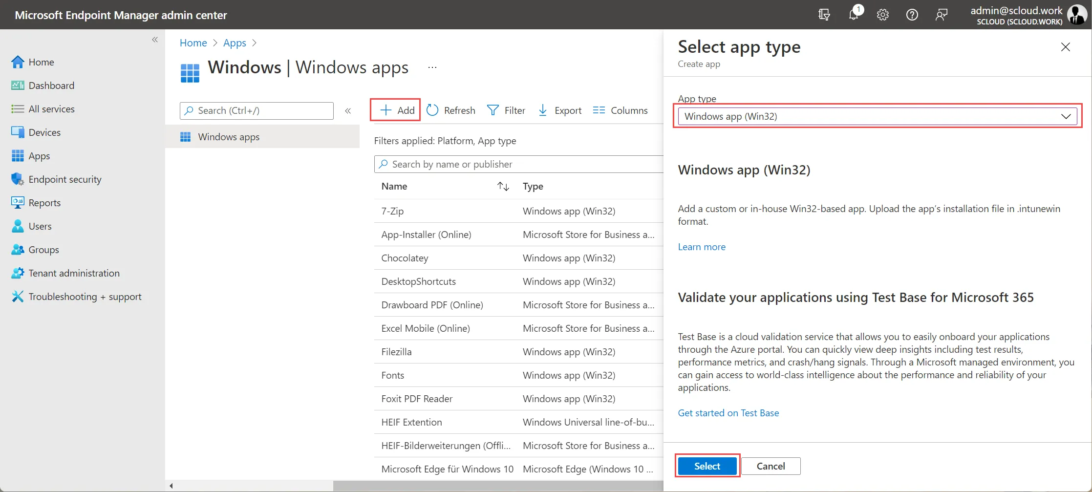This screenshot has height=492, width=1092.
Task: Click the horizontal scrollbar of apps list
Action: pyautogui.click(x=498, y=486)
